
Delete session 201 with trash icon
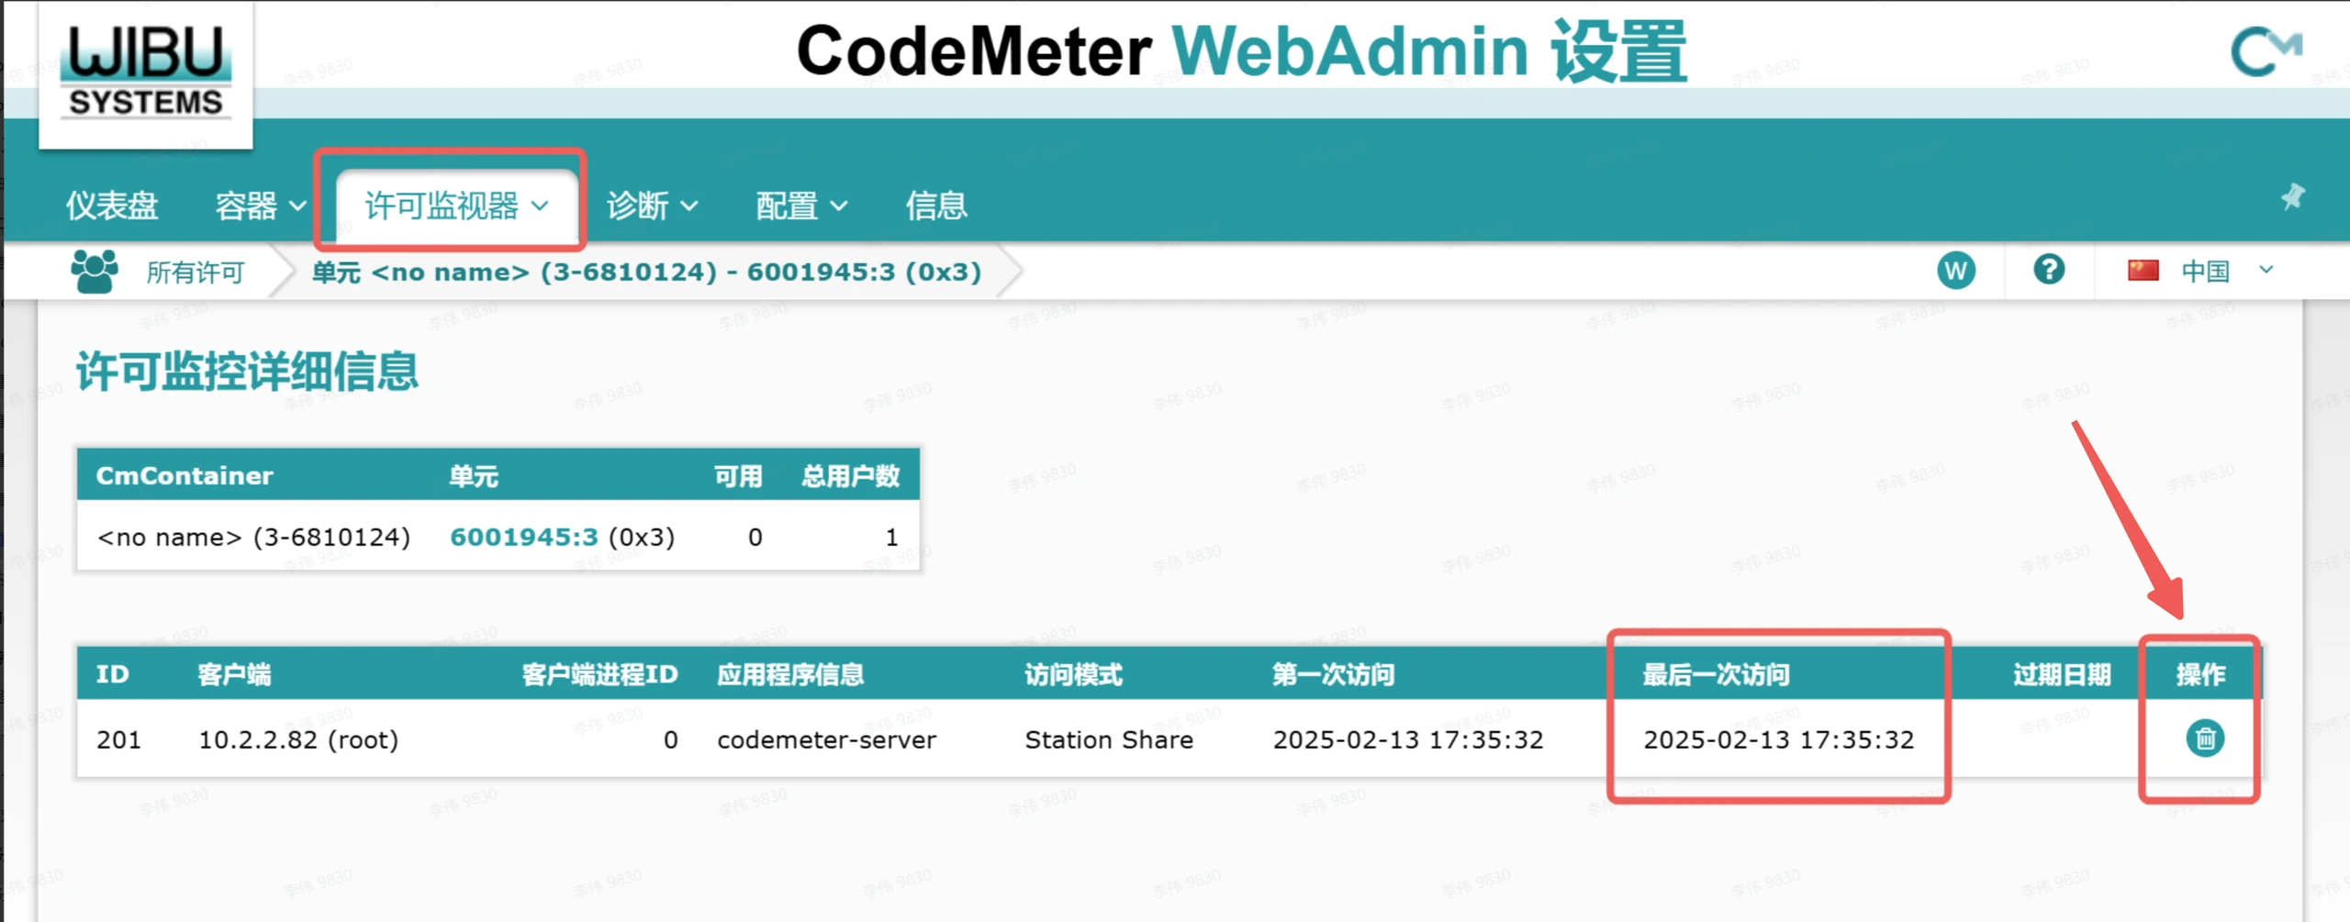(2205, 739)
